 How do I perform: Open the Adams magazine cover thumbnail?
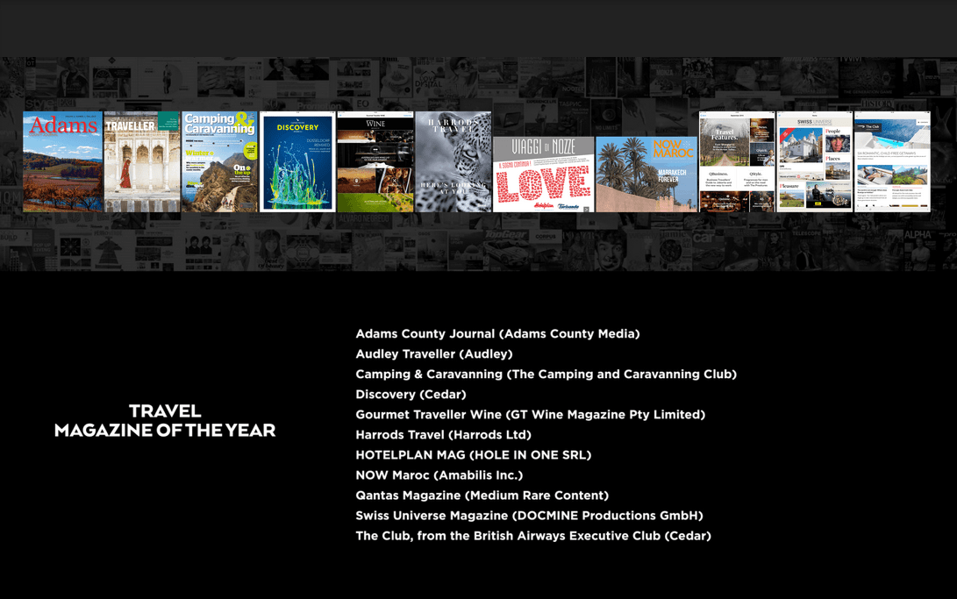63,161
